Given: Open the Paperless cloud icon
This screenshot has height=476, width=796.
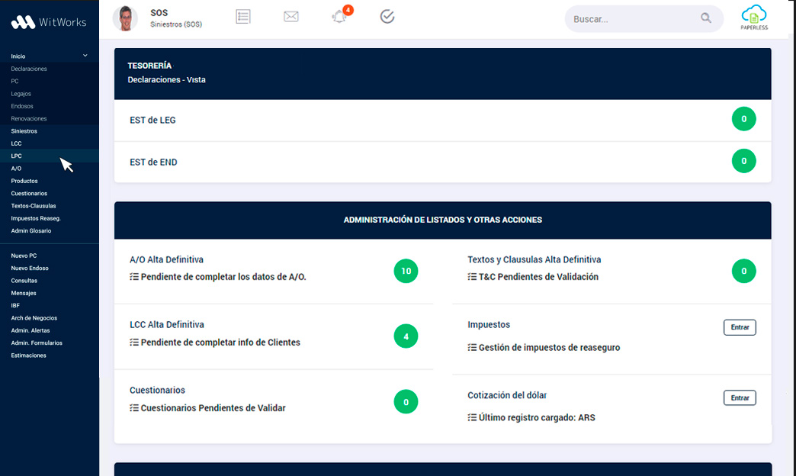Looking at the screenshot, I should coord(754,18).
